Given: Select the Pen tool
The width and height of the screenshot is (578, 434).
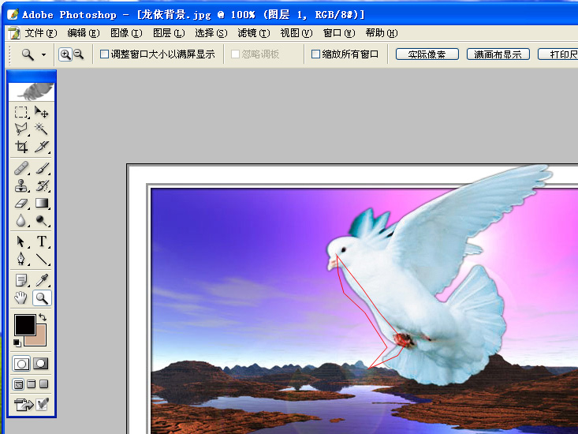Looking at the screenshot, I should tap(21, 259).
